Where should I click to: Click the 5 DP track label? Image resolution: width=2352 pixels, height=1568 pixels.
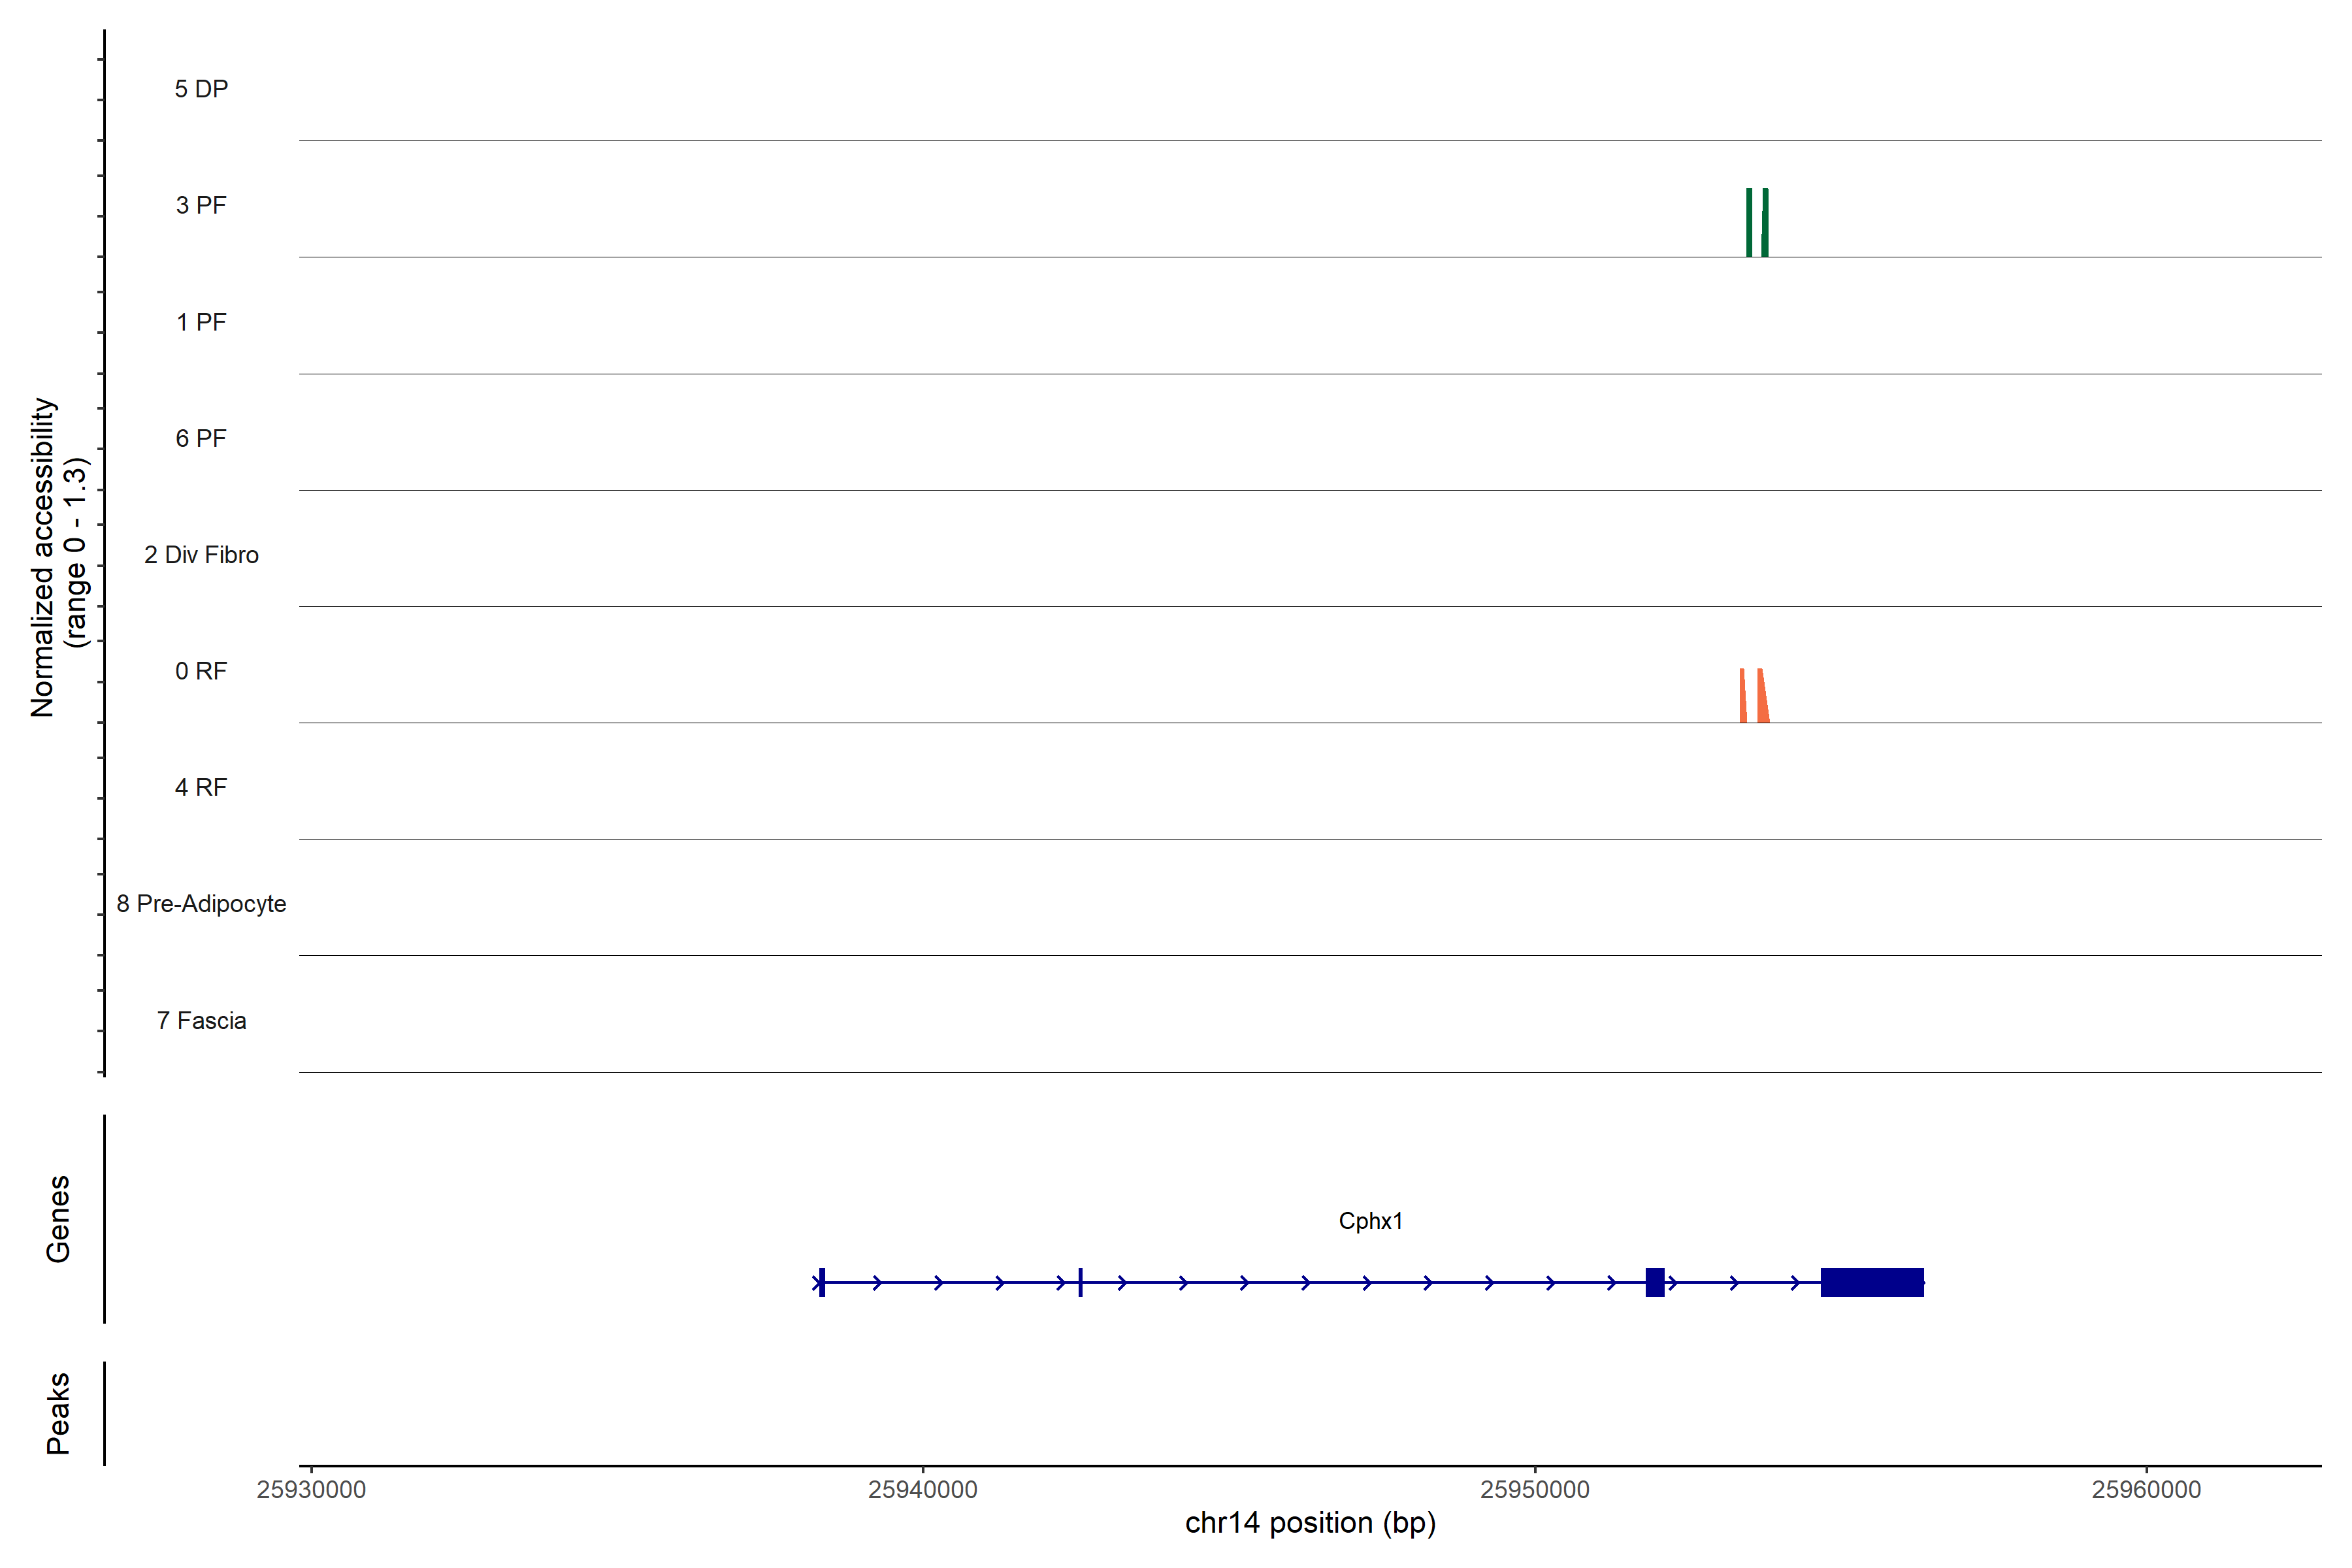[201, 89]
